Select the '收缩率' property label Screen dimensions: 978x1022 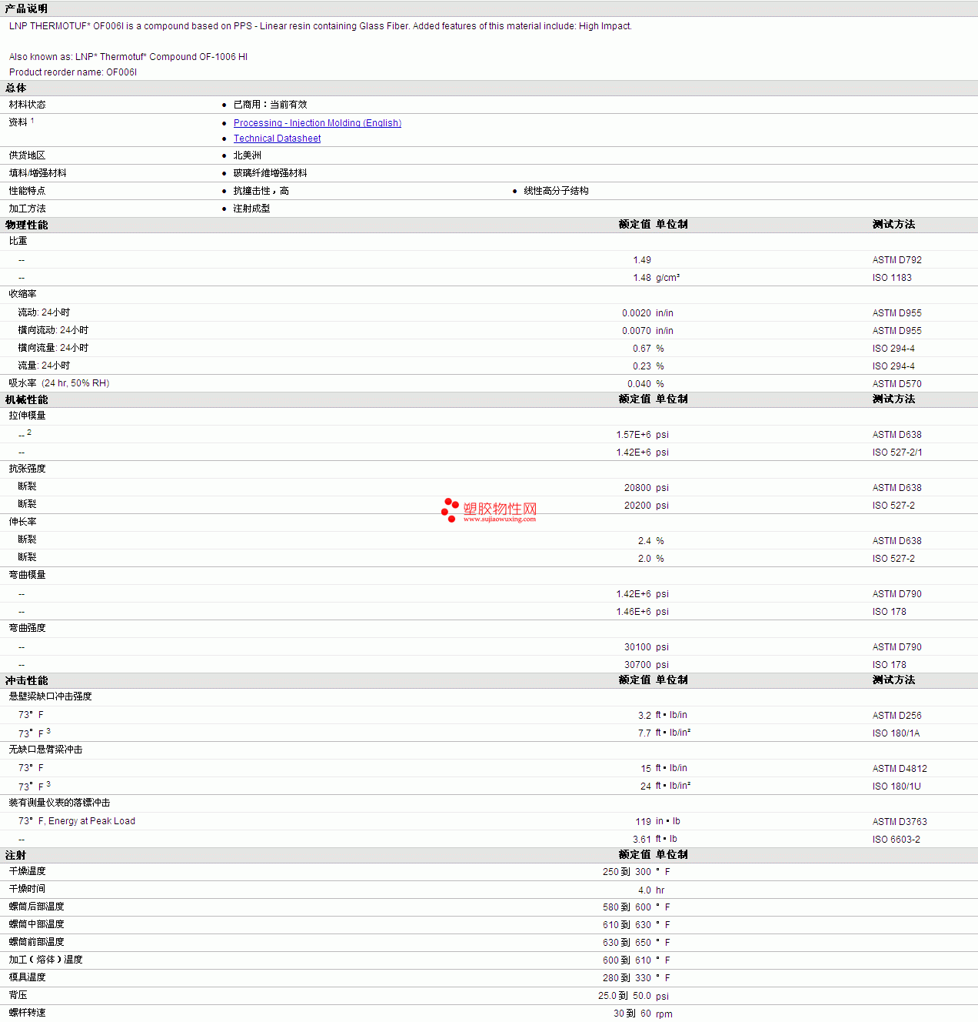(x=23, y=294)
